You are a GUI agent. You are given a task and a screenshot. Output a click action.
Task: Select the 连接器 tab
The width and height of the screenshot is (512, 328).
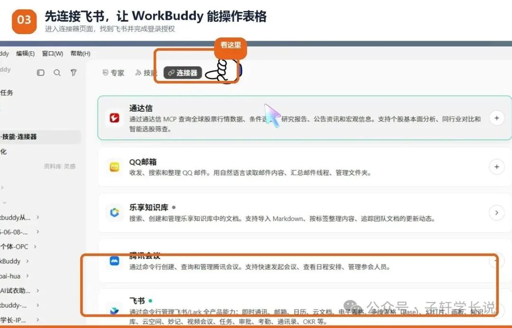coord(183,73)
